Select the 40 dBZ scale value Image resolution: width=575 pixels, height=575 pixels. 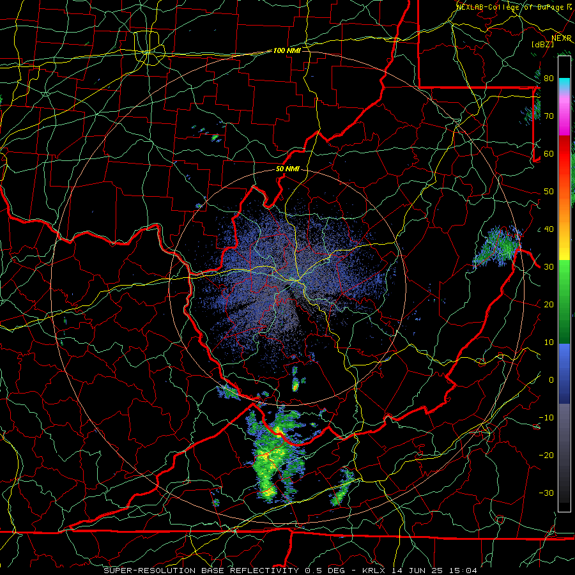coord(549,229)
